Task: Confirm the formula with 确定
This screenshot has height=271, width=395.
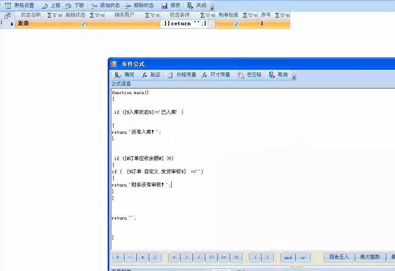Action: pos(125,75)
